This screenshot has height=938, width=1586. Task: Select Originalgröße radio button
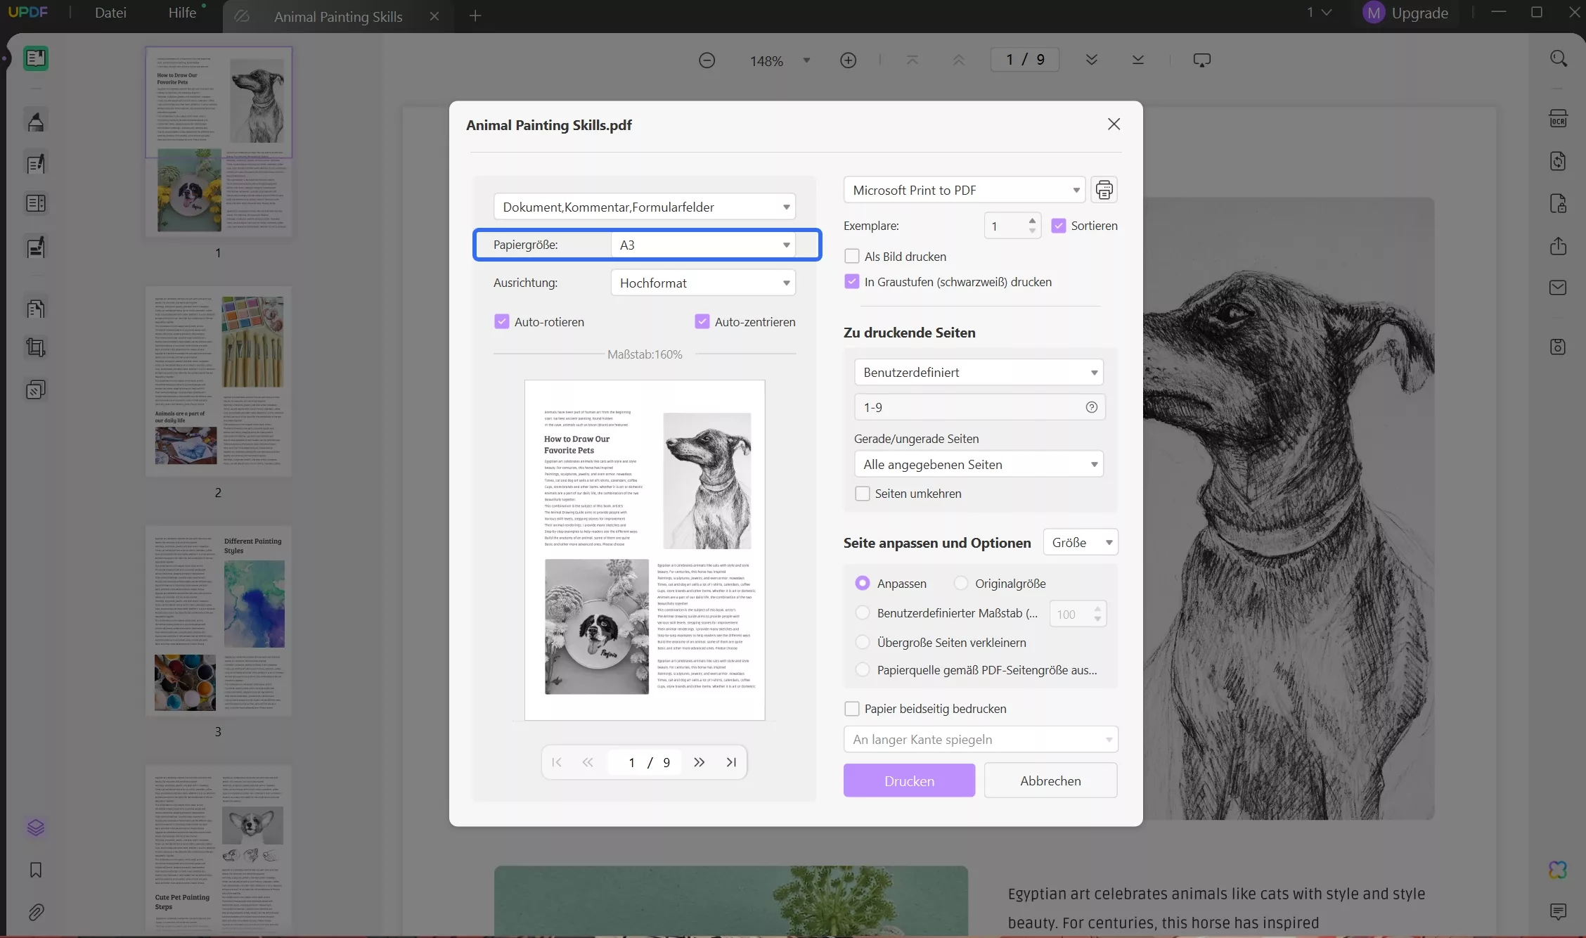961,584
